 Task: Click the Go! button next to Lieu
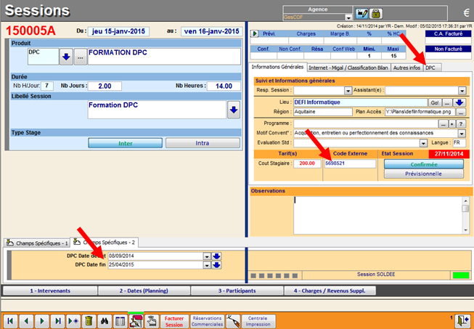pos(436,102)
